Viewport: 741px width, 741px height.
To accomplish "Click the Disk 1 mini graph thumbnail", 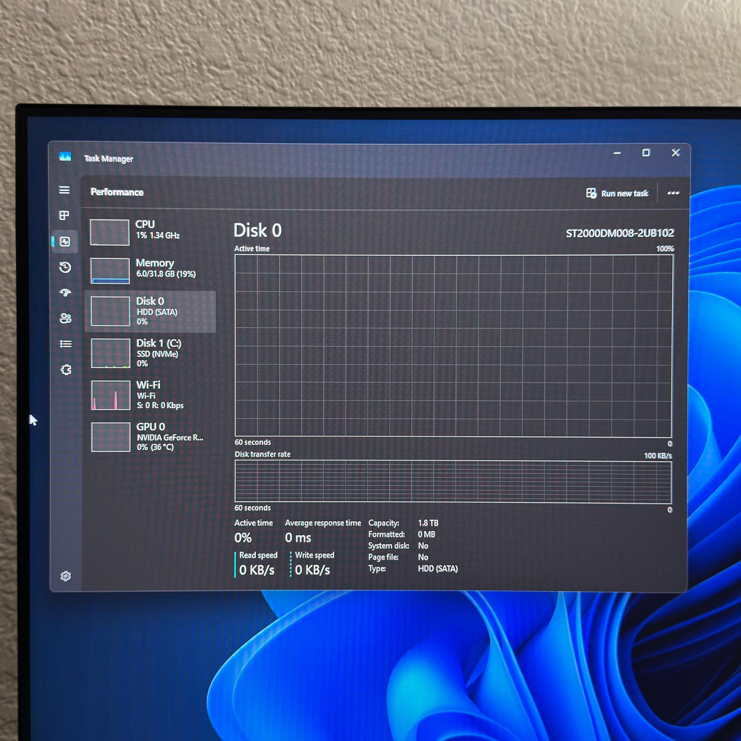I will point(111,353).
